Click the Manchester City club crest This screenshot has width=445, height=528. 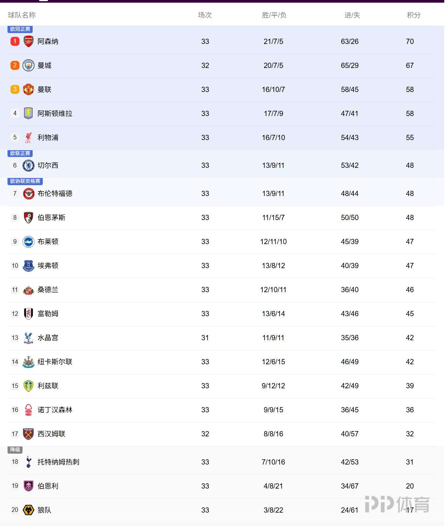(29, 65)
